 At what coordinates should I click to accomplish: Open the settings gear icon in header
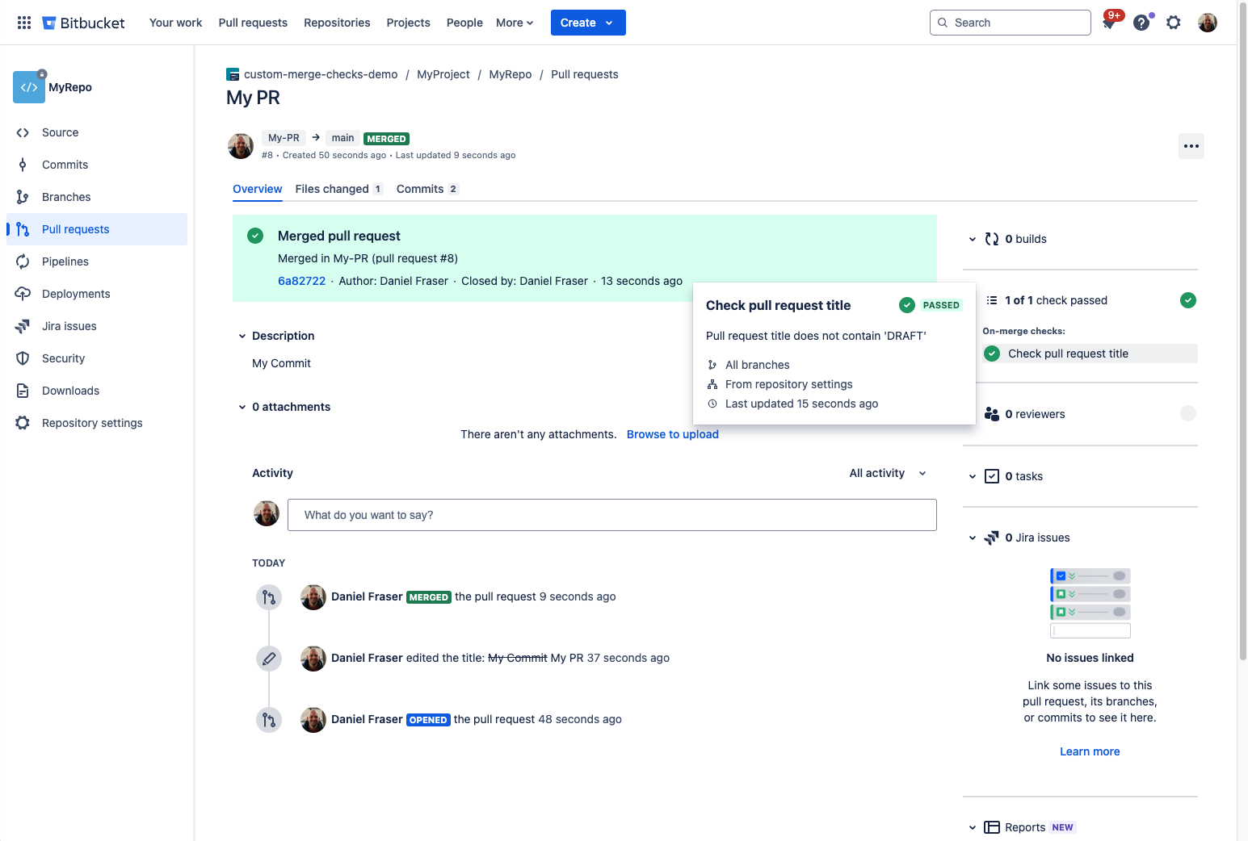tap(1173, 23)
